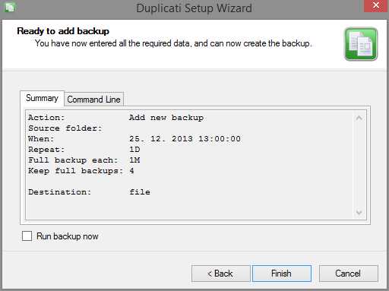
Task: Click the Duplicati icon in the title bar
Action: pyautogui.click(x=10, y=8)
